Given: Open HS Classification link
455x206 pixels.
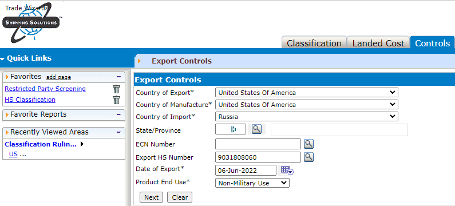Looking at the screenshot, I should (x=30, y=100).
